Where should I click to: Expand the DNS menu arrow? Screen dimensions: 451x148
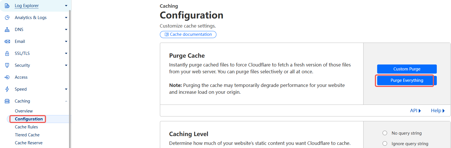tap(66, 30)
